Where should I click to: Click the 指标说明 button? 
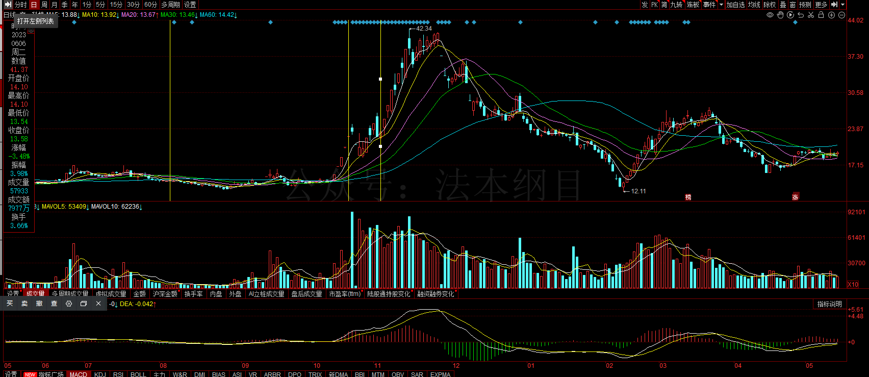[x=829, y=304]
